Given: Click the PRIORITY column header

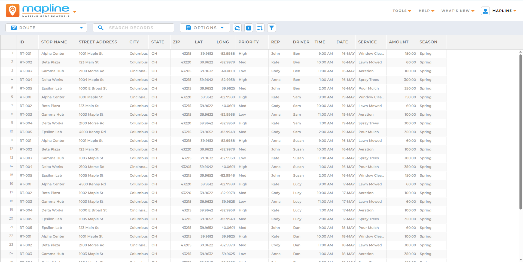Looking at the screenshot, I should (x=249, y=42).
